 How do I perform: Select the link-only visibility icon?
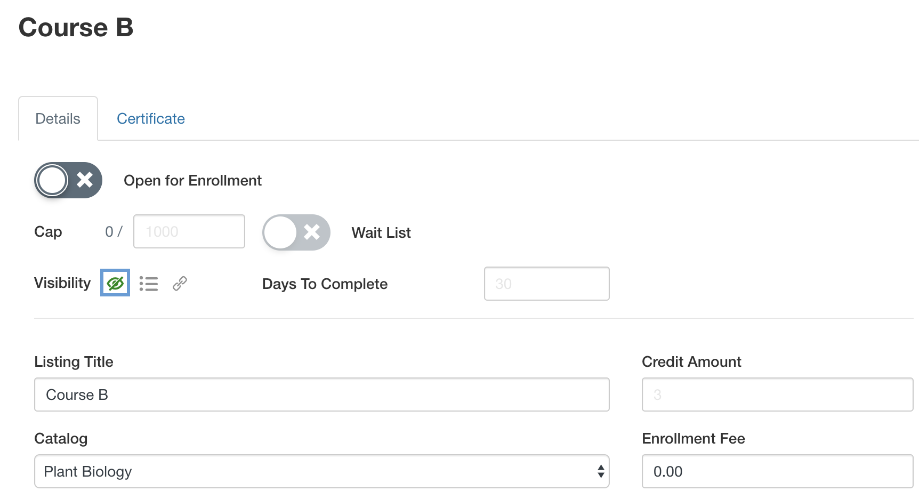coord(180,284)
